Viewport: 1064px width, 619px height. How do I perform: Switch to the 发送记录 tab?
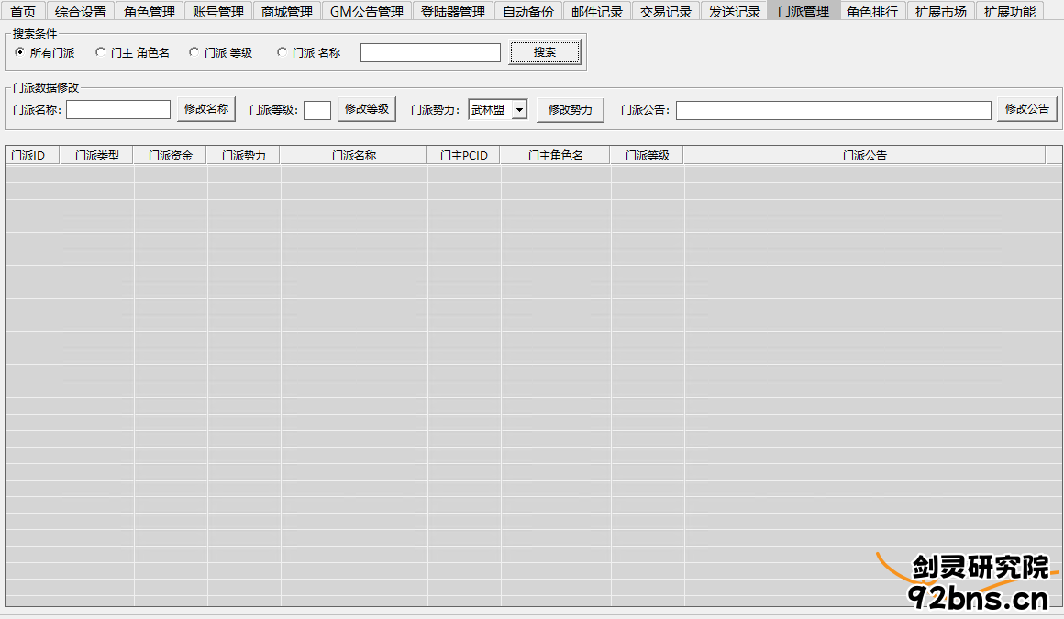[x=734, y=12]
